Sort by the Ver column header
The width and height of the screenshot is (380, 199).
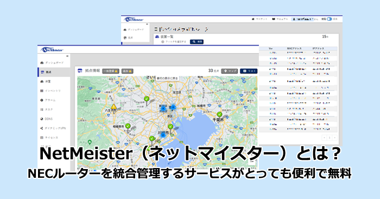pyautogui.click(x=271, y=48)
